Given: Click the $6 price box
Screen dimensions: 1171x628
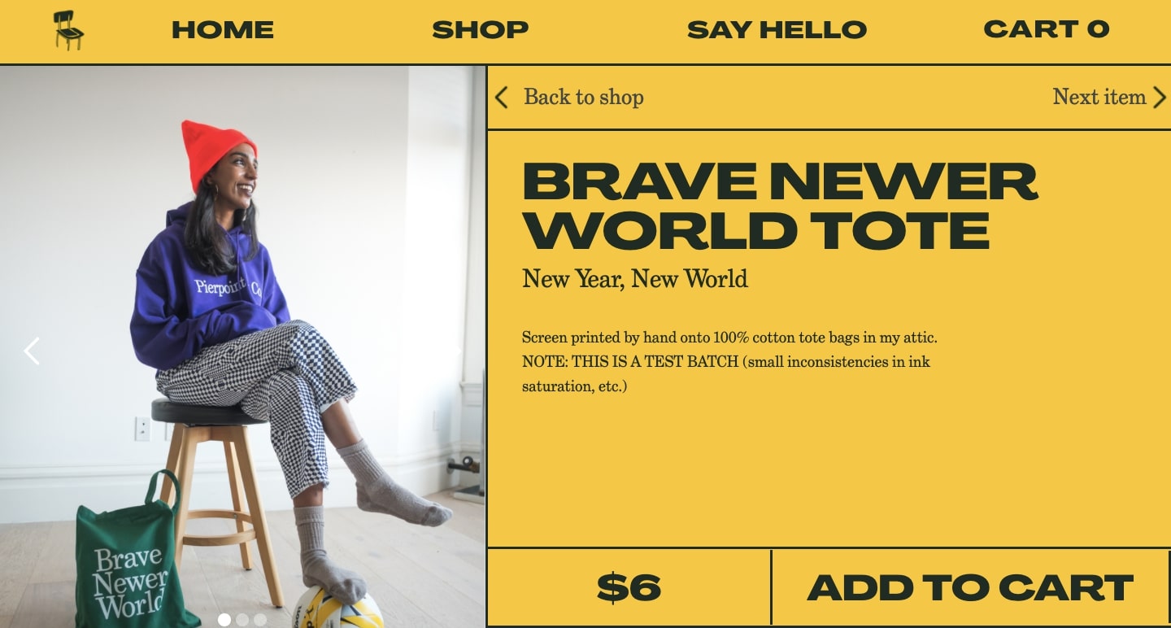Looking at the screenshot, I should tap(629, 587).
